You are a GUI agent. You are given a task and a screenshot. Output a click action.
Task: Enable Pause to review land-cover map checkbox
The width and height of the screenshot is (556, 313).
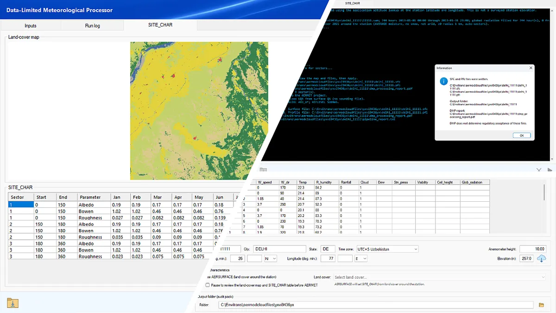pyautogui.click(x=208, y=285)
